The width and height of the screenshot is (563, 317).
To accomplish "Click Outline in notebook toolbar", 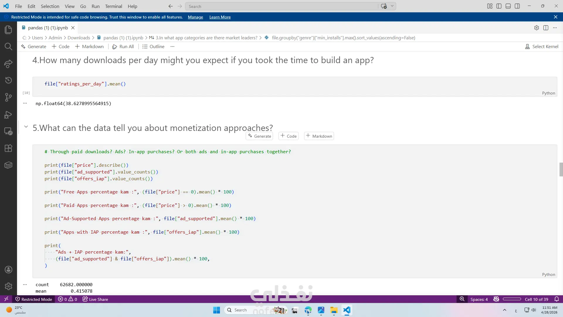I will point(153,46).
